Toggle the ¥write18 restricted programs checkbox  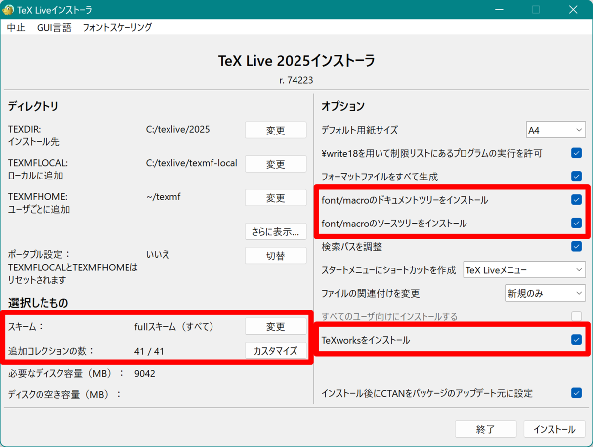(x=576, y=153)
